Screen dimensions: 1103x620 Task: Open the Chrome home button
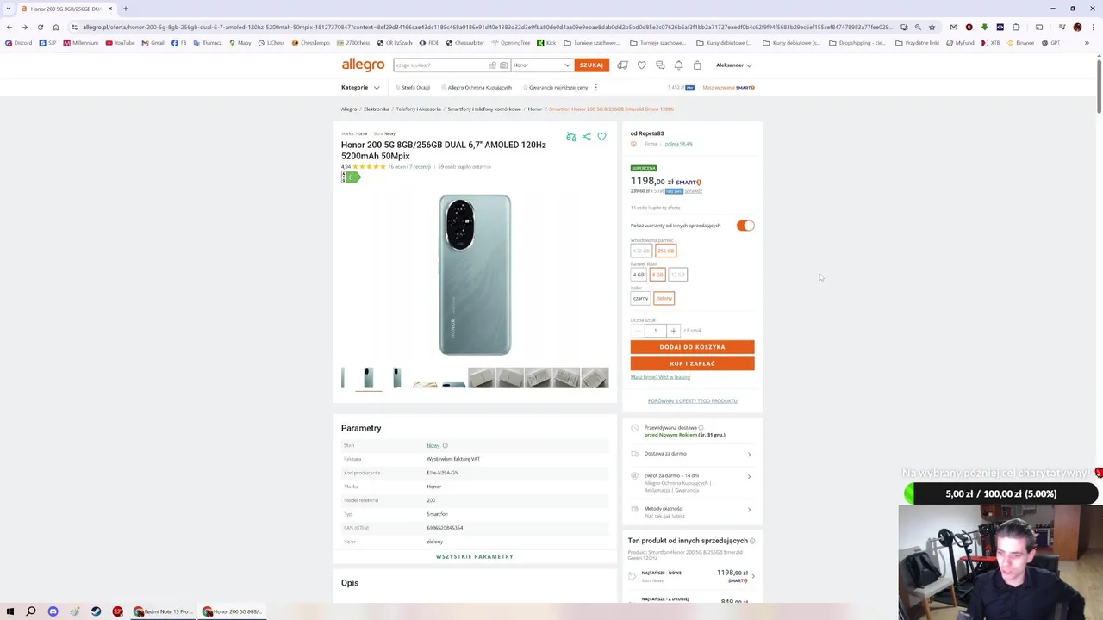55,27
